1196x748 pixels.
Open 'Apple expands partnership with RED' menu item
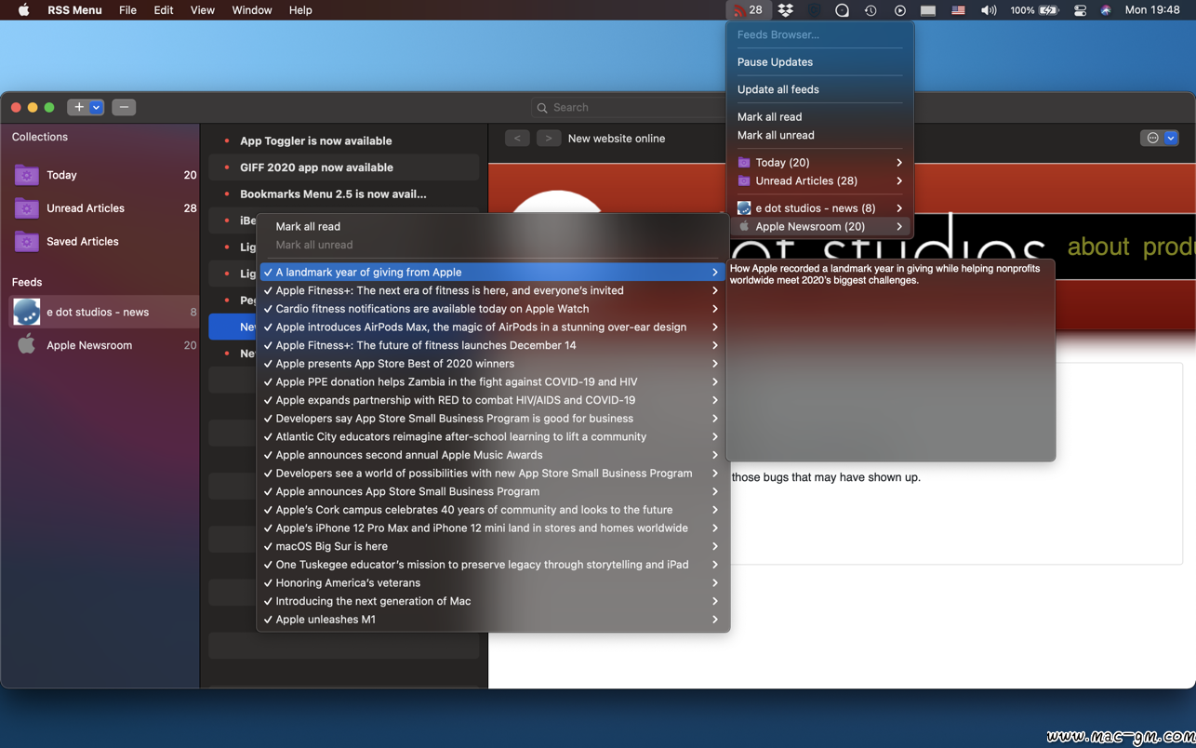pyautogui.click(x=493, y=400)
